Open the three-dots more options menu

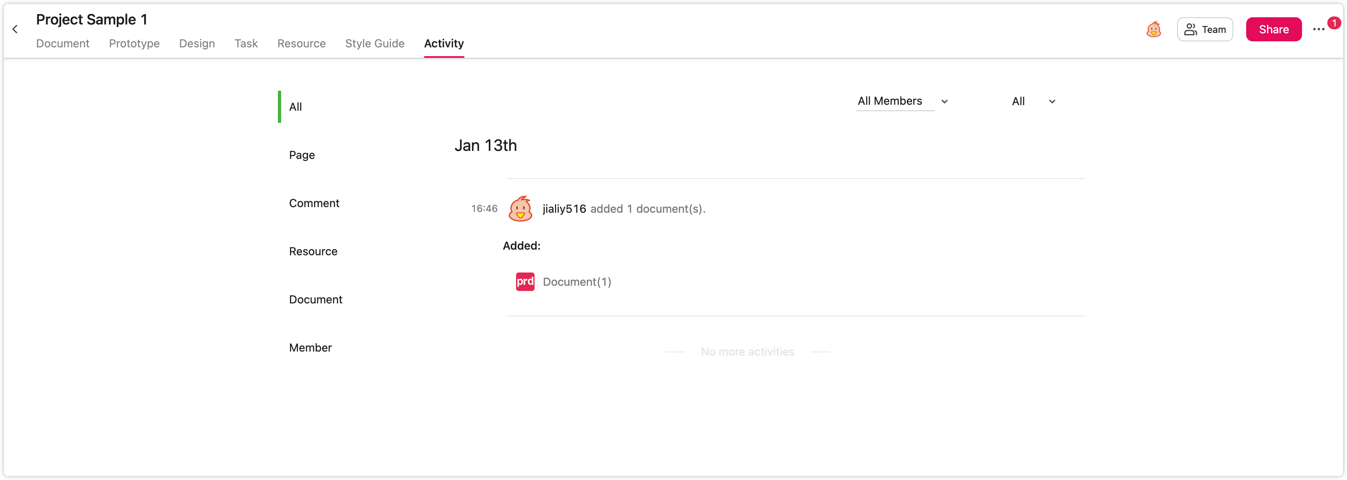click(x=1318, y=29)
